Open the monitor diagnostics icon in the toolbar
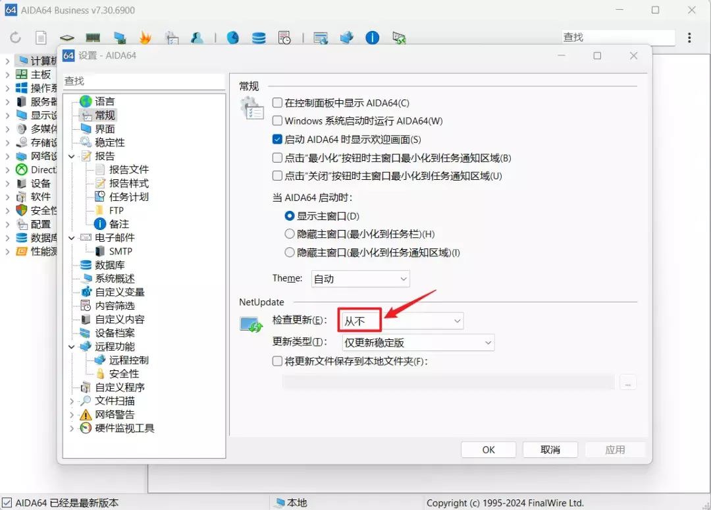Viewport: 711px width, 510px height. coord(120,37)
